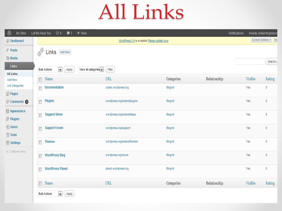Image resolution: width=282 pixels, height=211 pixels.
Task: Click the large Links heading chain icon
Action: 41,52
